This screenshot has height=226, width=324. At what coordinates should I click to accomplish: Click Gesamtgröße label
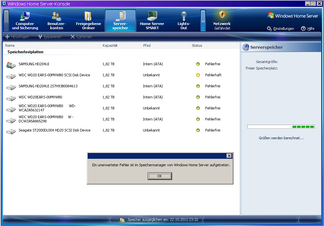267,62
